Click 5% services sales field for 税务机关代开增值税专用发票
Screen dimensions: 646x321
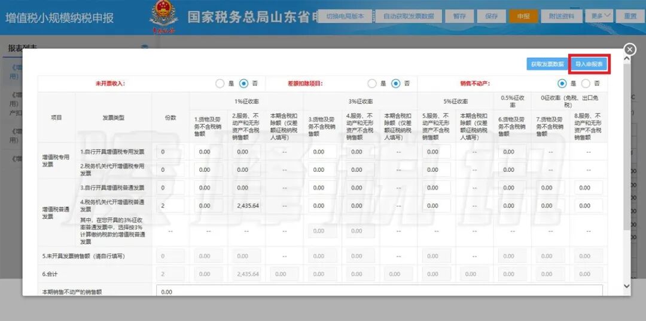click(436, 169)
